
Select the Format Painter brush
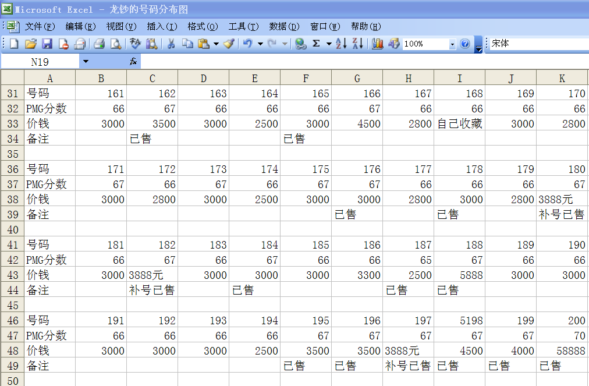click(x=229, y=44)
